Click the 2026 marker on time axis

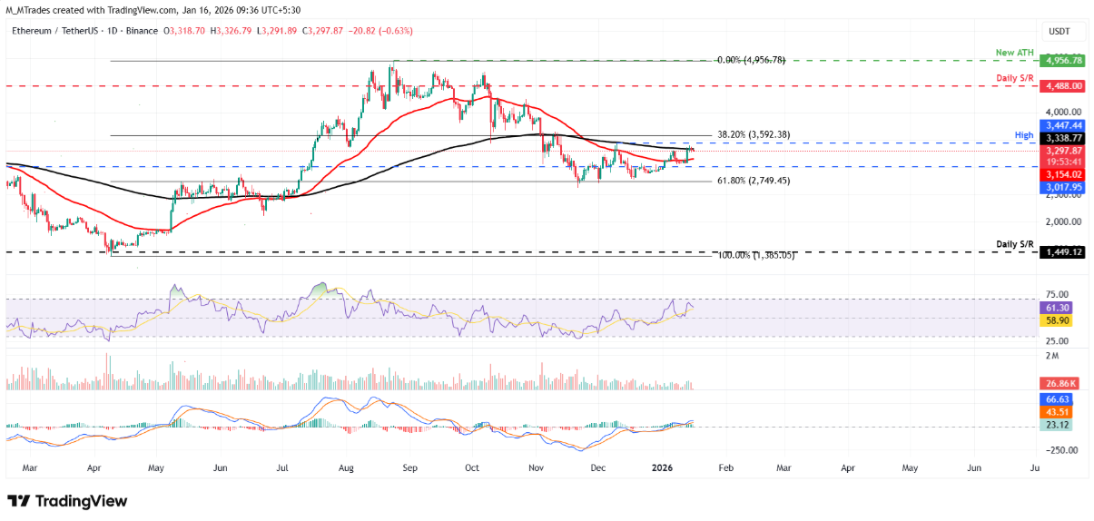click(x=662, y=468)
